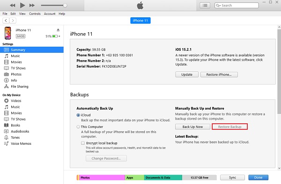Click the iOS 15.2.1 version label

[x=183, y=50]
